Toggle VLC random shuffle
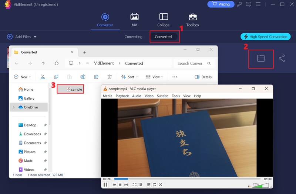The width and height of the screenshot is (296, 194). coord(161,184)
